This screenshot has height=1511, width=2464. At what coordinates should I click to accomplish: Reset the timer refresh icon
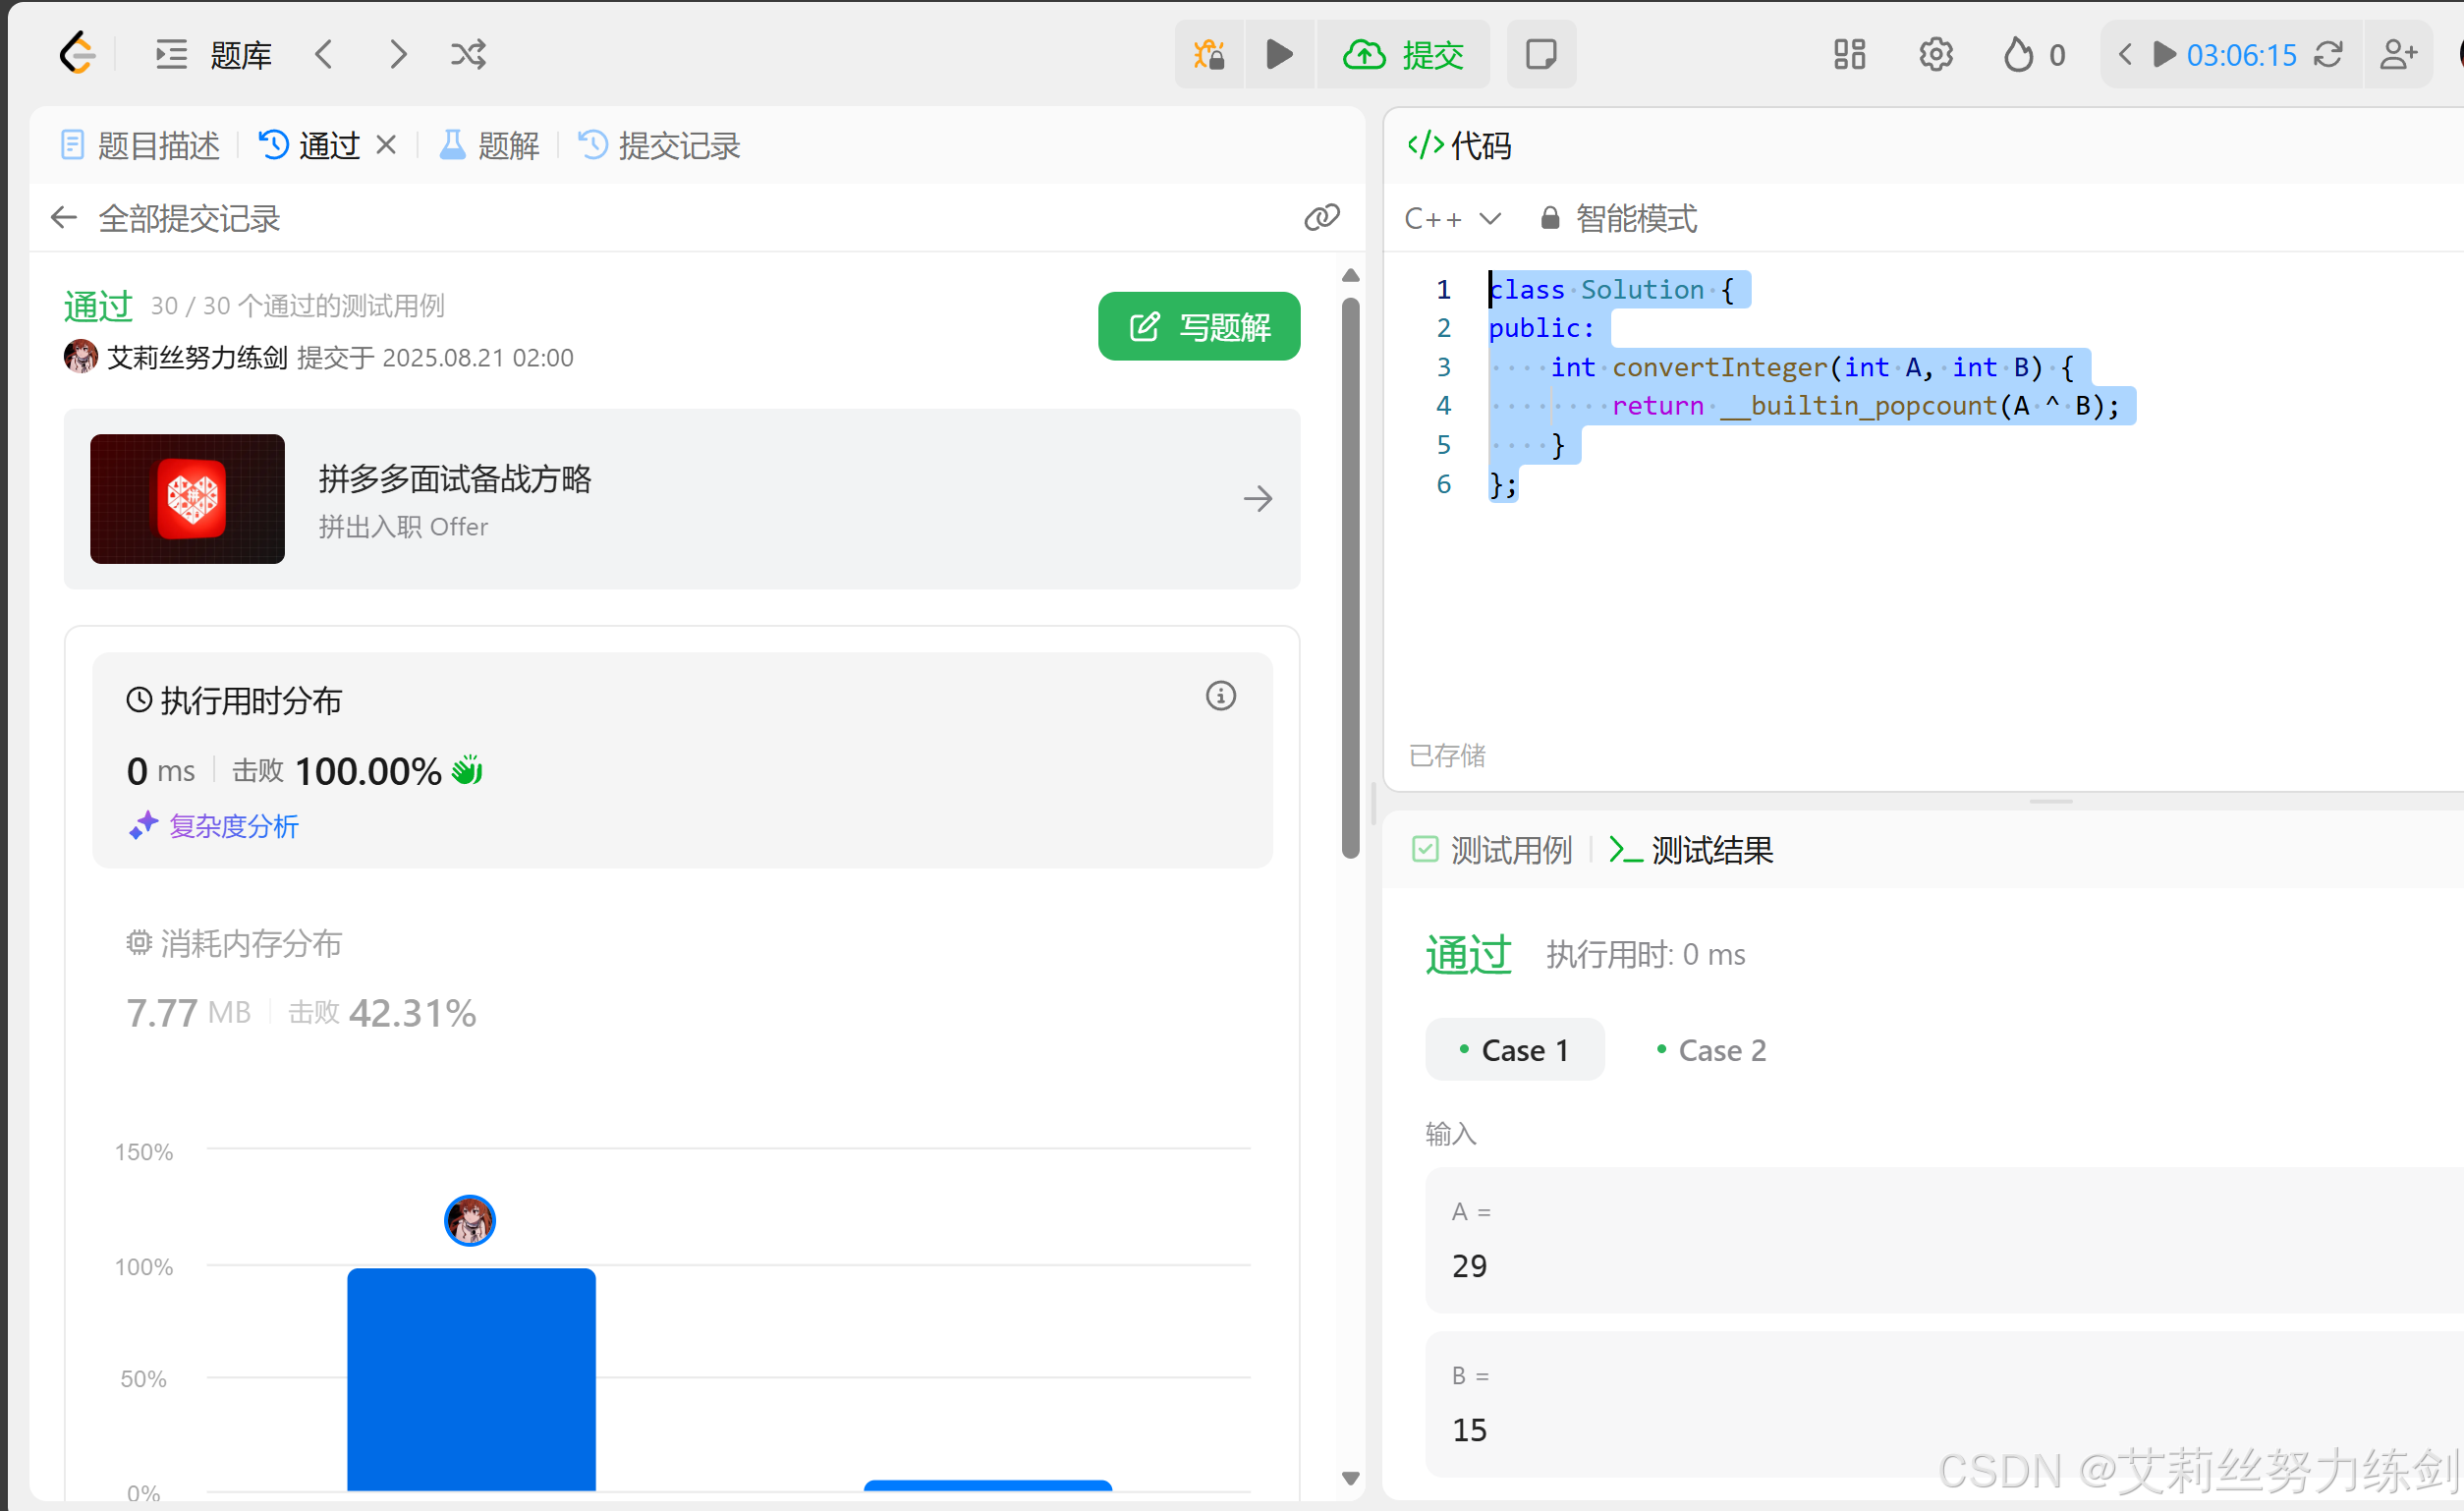pos(2329,54)
